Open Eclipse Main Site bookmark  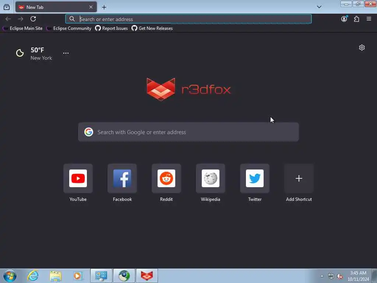22,28
